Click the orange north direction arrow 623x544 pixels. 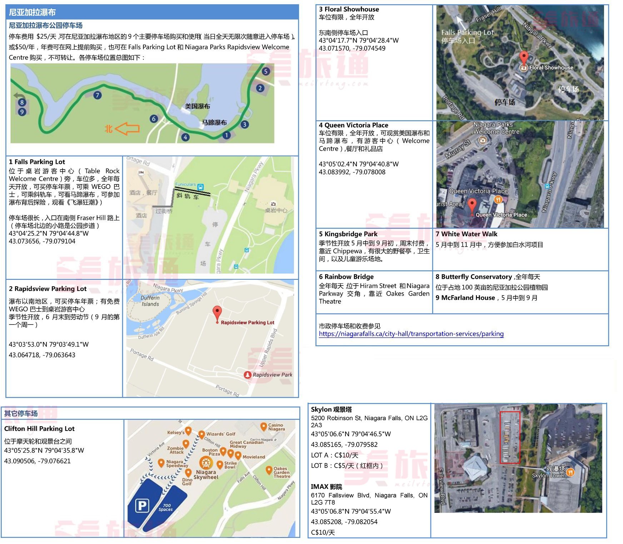tap(127, 129)
